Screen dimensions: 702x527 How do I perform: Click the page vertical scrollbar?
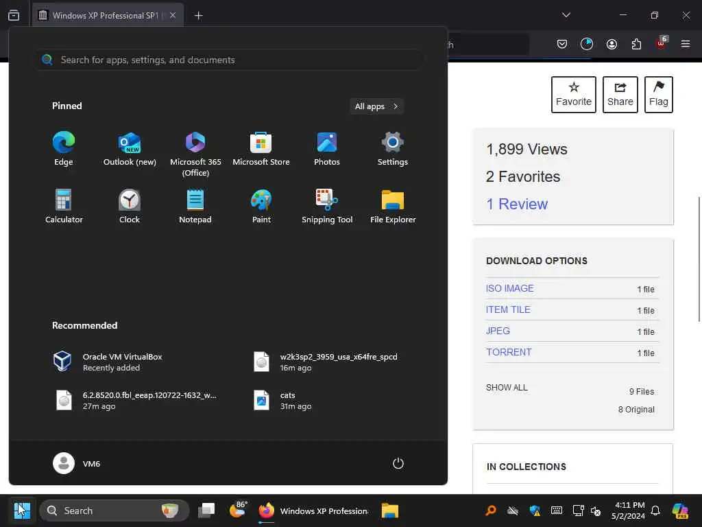point(699,259)
